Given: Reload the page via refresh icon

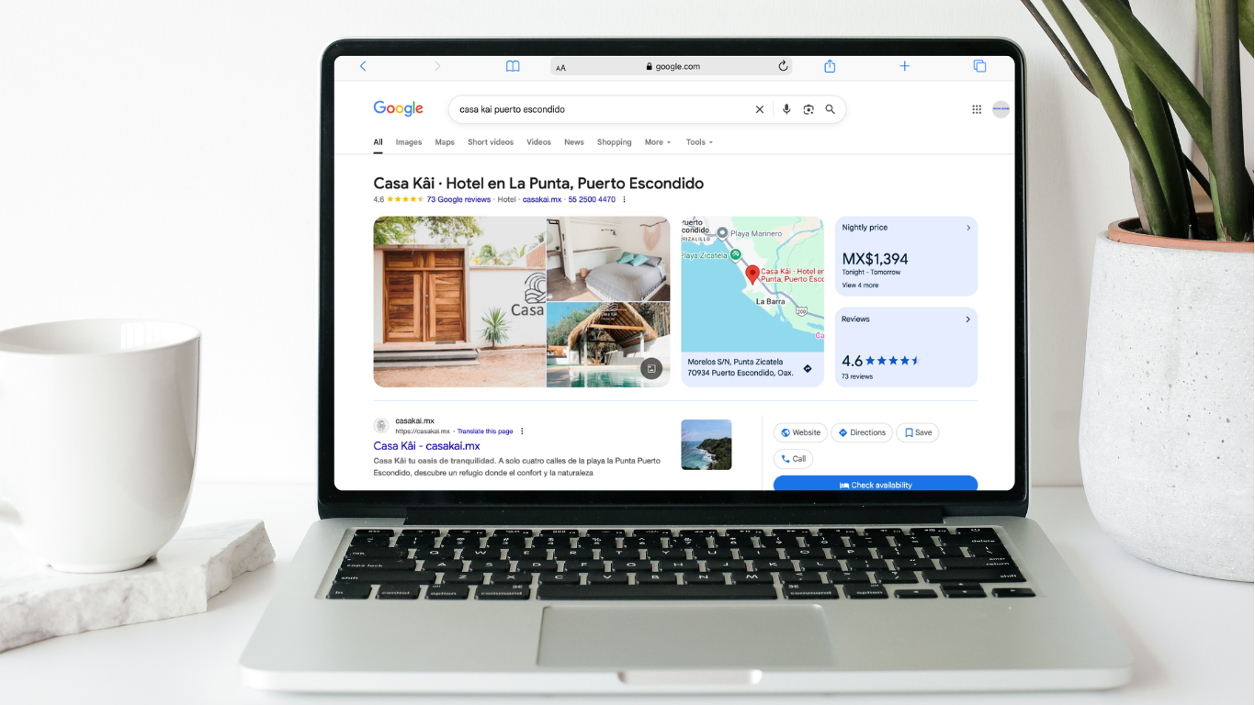Looking at the screenshot, I should click(783, 66).
